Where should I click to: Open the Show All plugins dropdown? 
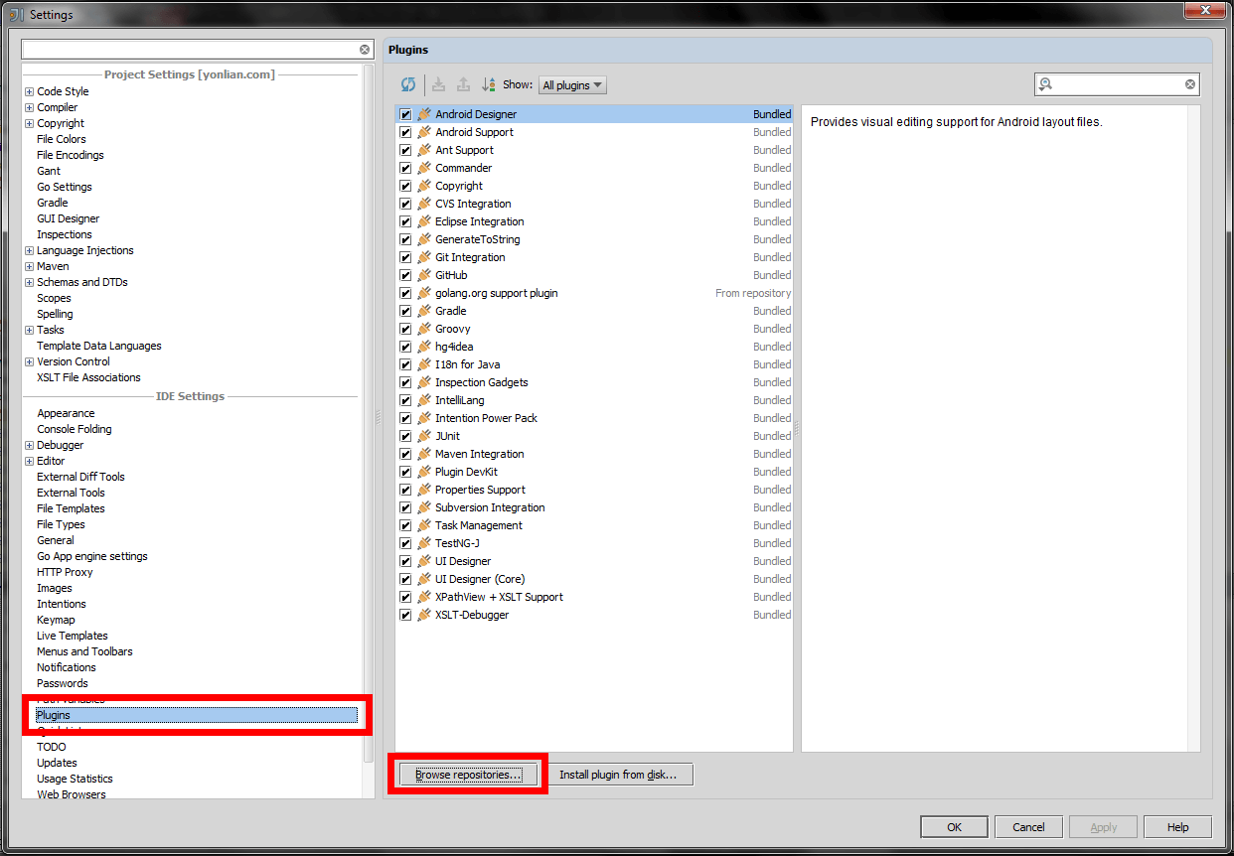click(572, 85)
